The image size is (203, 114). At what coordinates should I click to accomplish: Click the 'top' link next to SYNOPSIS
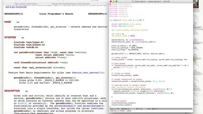[23, 38]
